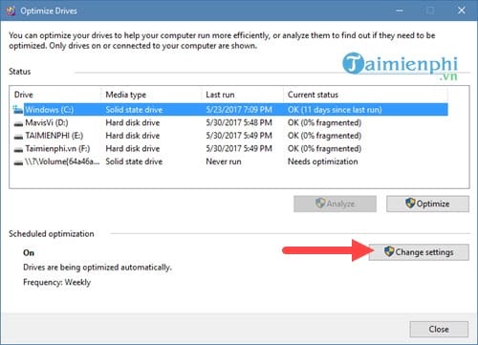Click the shield icon on Change settings
This screenshot has width=478, height=345.
point(389,251)
